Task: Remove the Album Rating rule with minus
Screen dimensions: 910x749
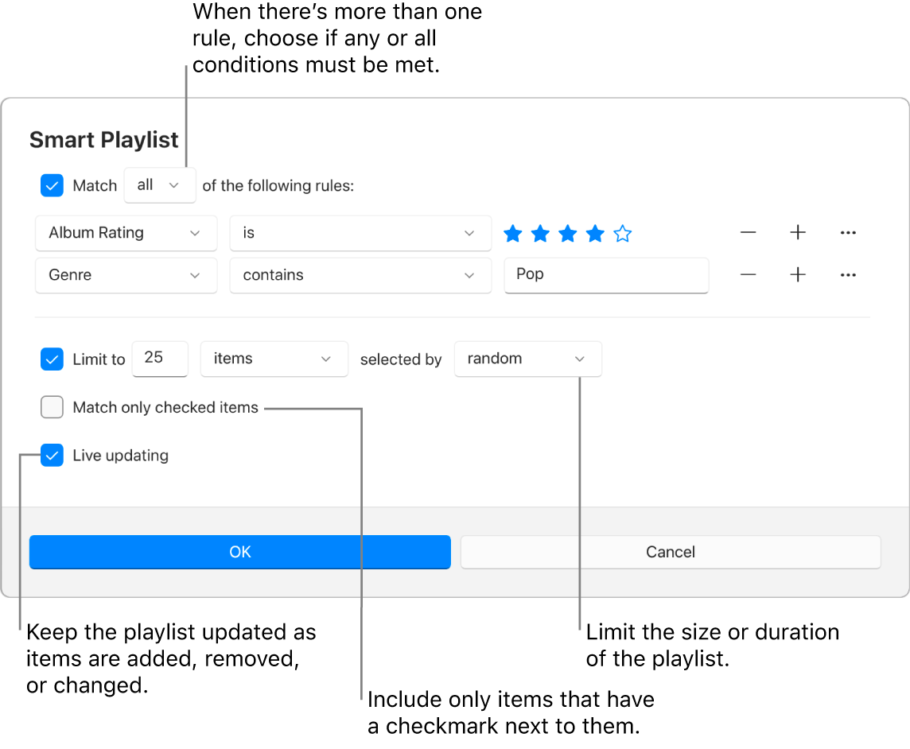Action: [748, 233]
